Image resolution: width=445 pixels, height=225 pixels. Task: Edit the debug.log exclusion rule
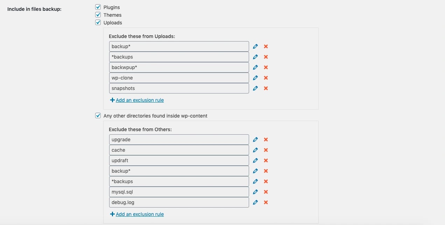[255, 202]
